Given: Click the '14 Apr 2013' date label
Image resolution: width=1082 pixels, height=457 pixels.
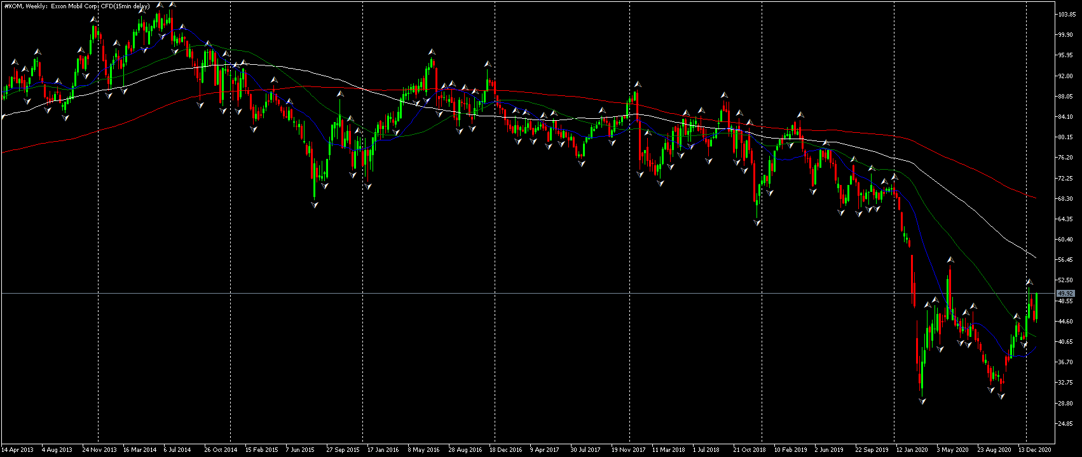Looking at the screenshot, I should [17, 450].
